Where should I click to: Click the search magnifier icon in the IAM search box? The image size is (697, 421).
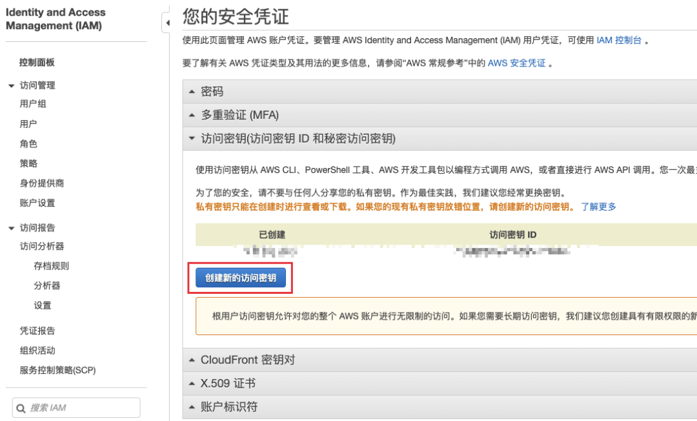[x=21, y=408]
